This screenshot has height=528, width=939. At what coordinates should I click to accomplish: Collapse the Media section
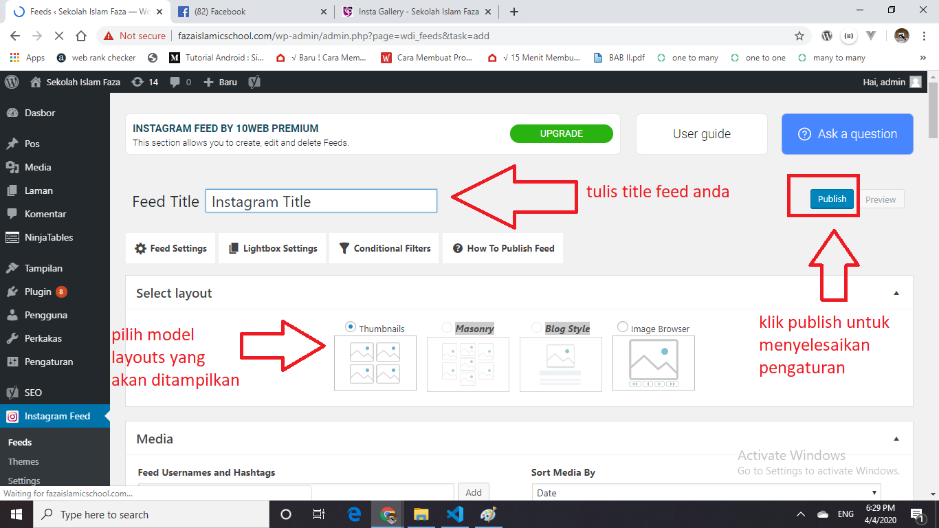(x=896, y=438)
